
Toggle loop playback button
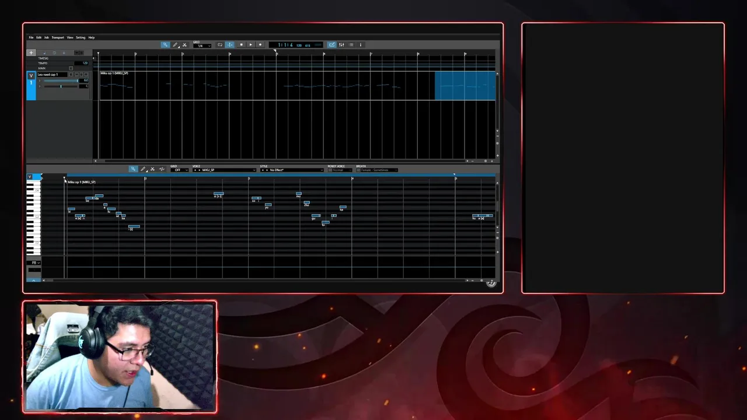point(220,45)
